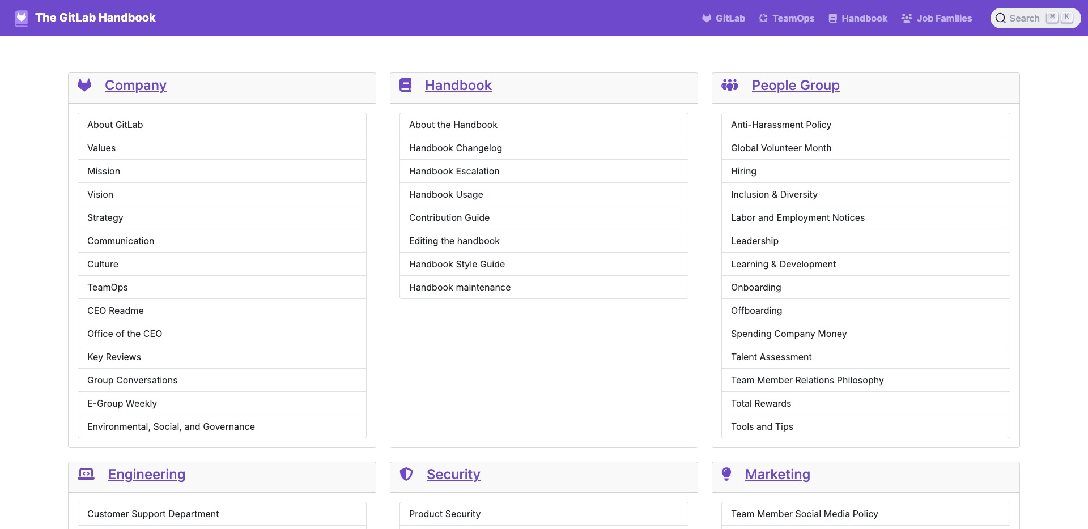Open the CEO Readme page
Screen dimensions: 1088x529
point(115,310)
